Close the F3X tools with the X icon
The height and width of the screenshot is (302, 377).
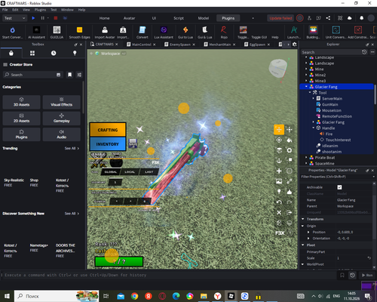click(279, 212)
